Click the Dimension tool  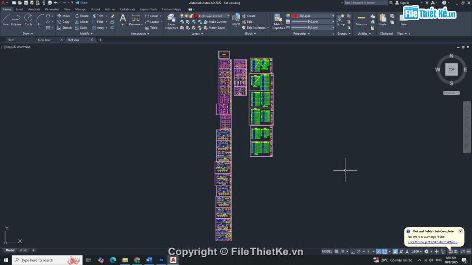click(136, 20)
